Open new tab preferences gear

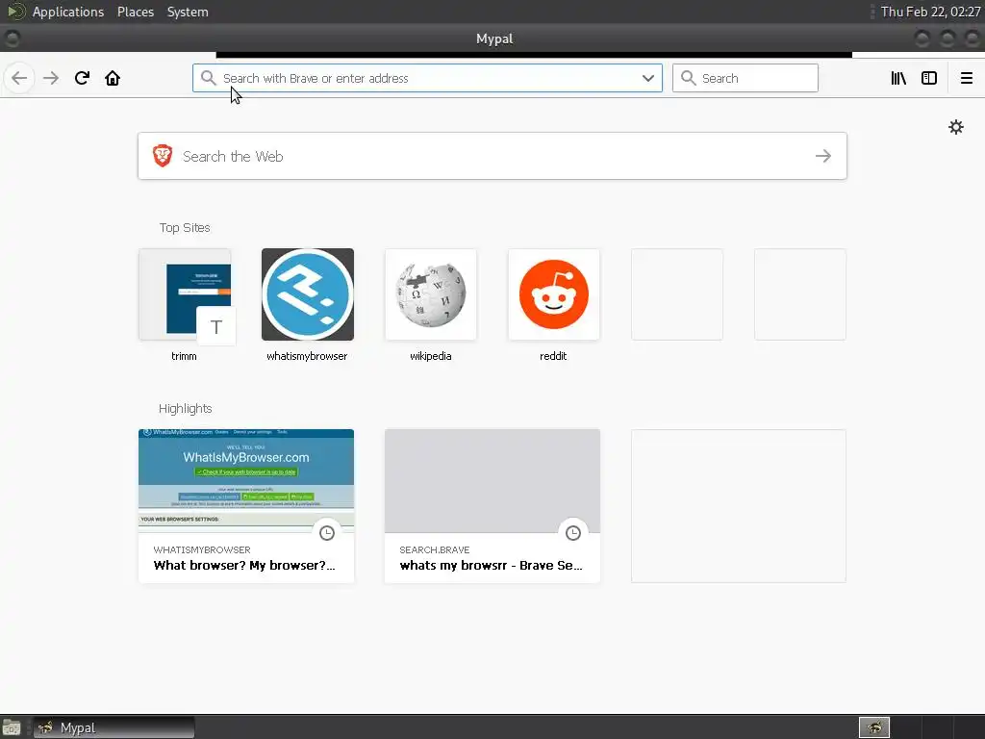[x=956, y=127]
